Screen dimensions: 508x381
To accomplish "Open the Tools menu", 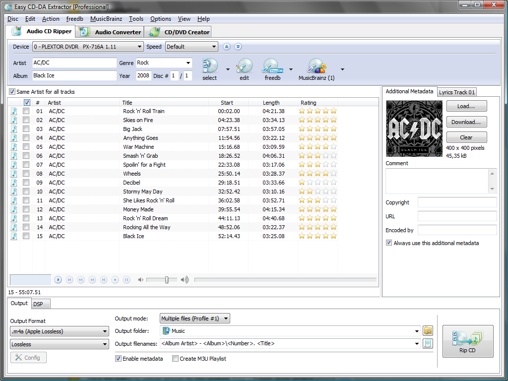I will [x=136, y=19].
